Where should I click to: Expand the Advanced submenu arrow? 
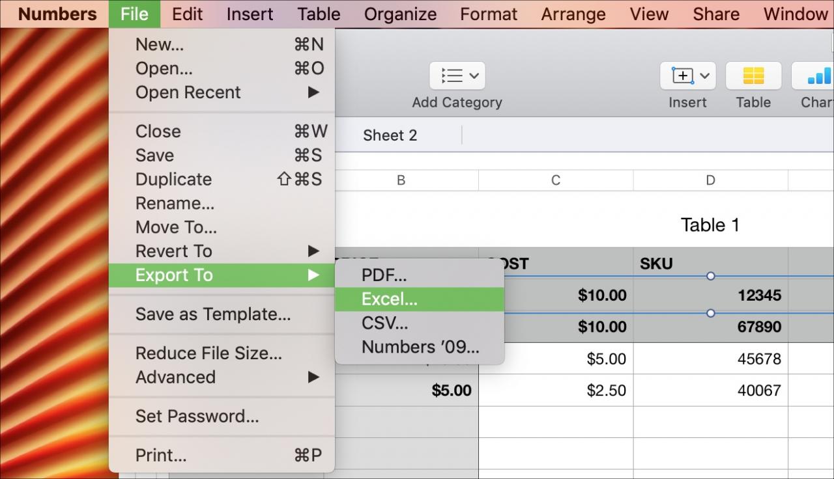pos(314,377)
